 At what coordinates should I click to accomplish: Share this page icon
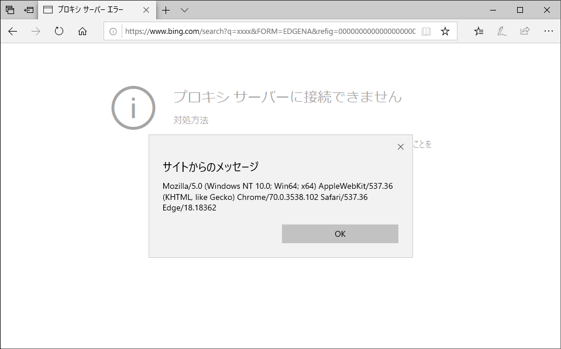[x=525, y=31]
